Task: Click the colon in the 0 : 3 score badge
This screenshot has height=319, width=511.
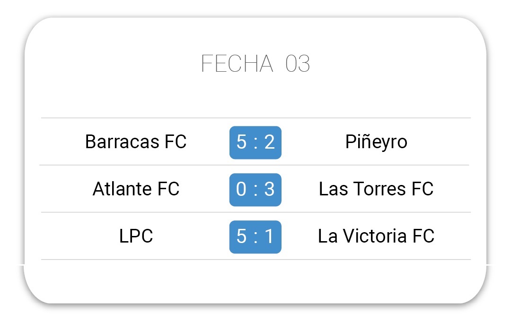Action: coord(255,190)
